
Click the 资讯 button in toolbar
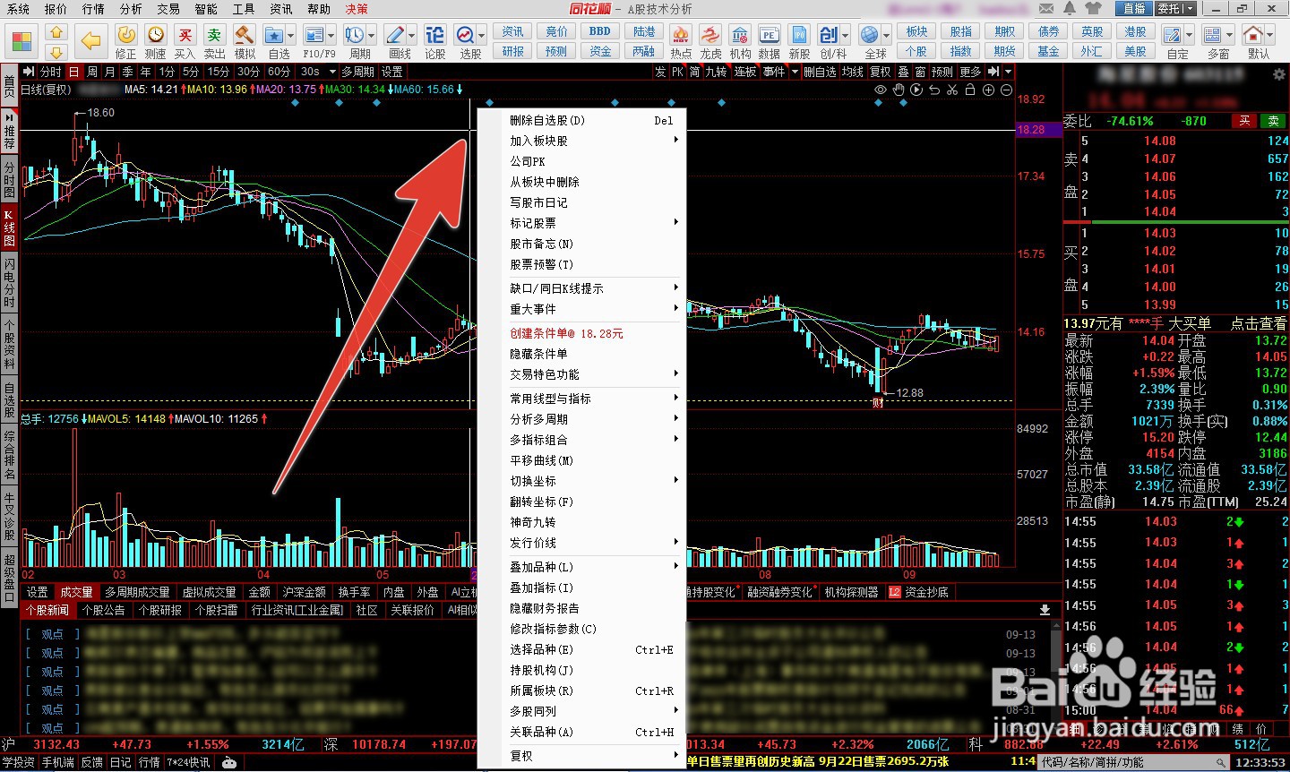coord(513,31)
